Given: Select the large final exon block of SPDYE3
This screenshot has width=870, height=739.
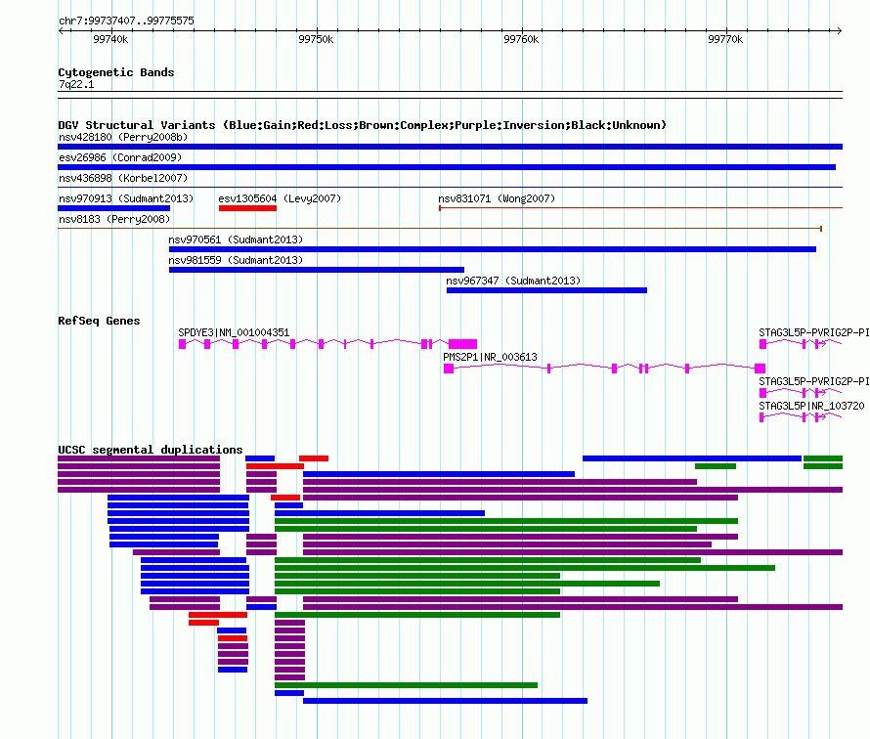Looking at the screenshot, I should pos(462,344).
